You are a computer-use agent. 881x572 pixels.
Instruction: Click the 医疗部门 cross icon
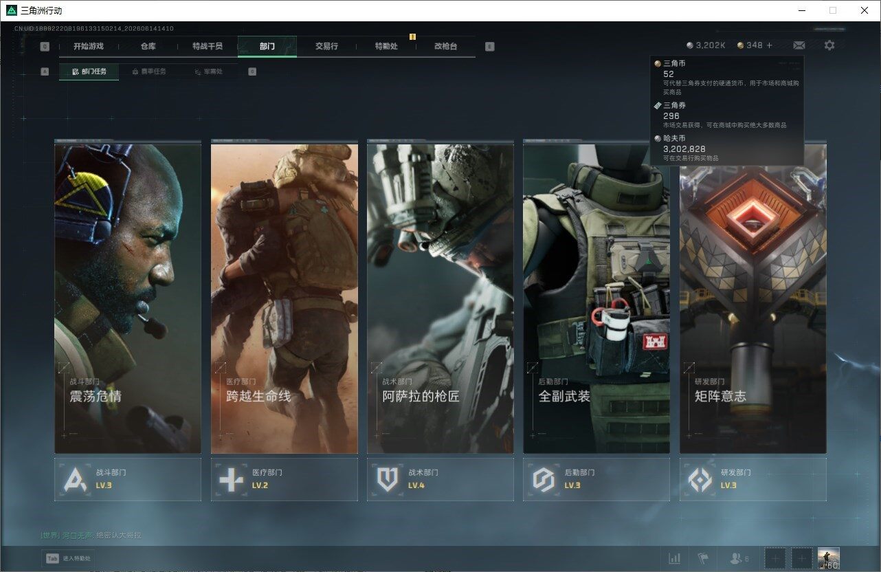click(232, 479)
